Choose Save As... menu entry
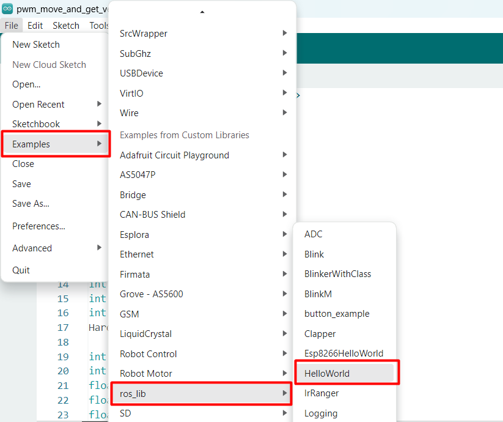Image resolution: width=503 pixels, height=422 pixels. [x=31, y=204]
